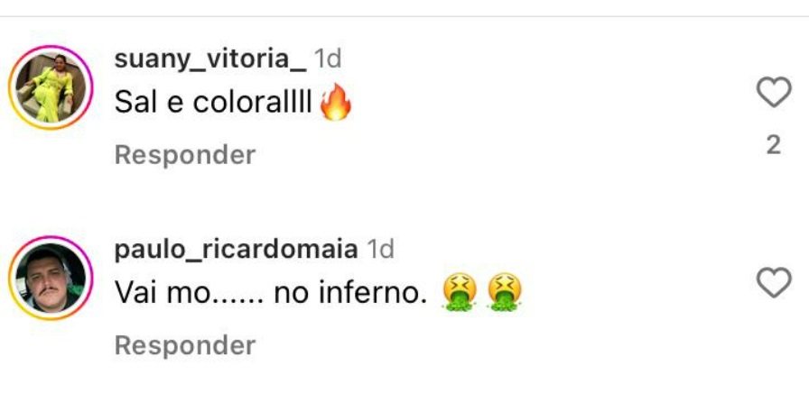Viewport: 809px width, 411px height.
Task: Like the comment by suany_vitoria_
Action: tap(774, 92)
